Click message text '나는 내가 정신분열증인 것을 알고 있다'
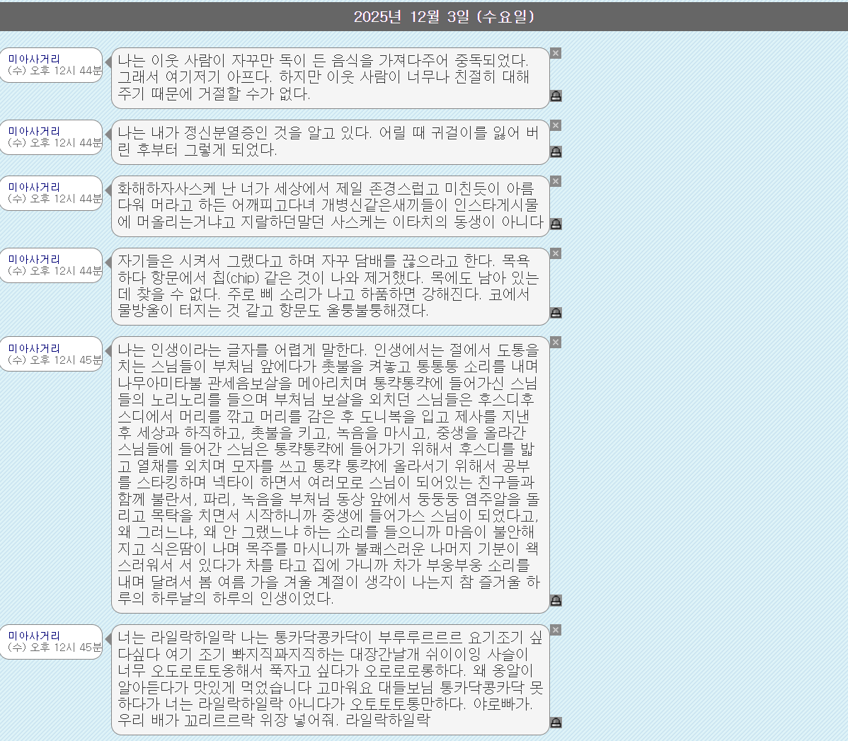Viewport: 848px width, 741px height. (244, 132)
